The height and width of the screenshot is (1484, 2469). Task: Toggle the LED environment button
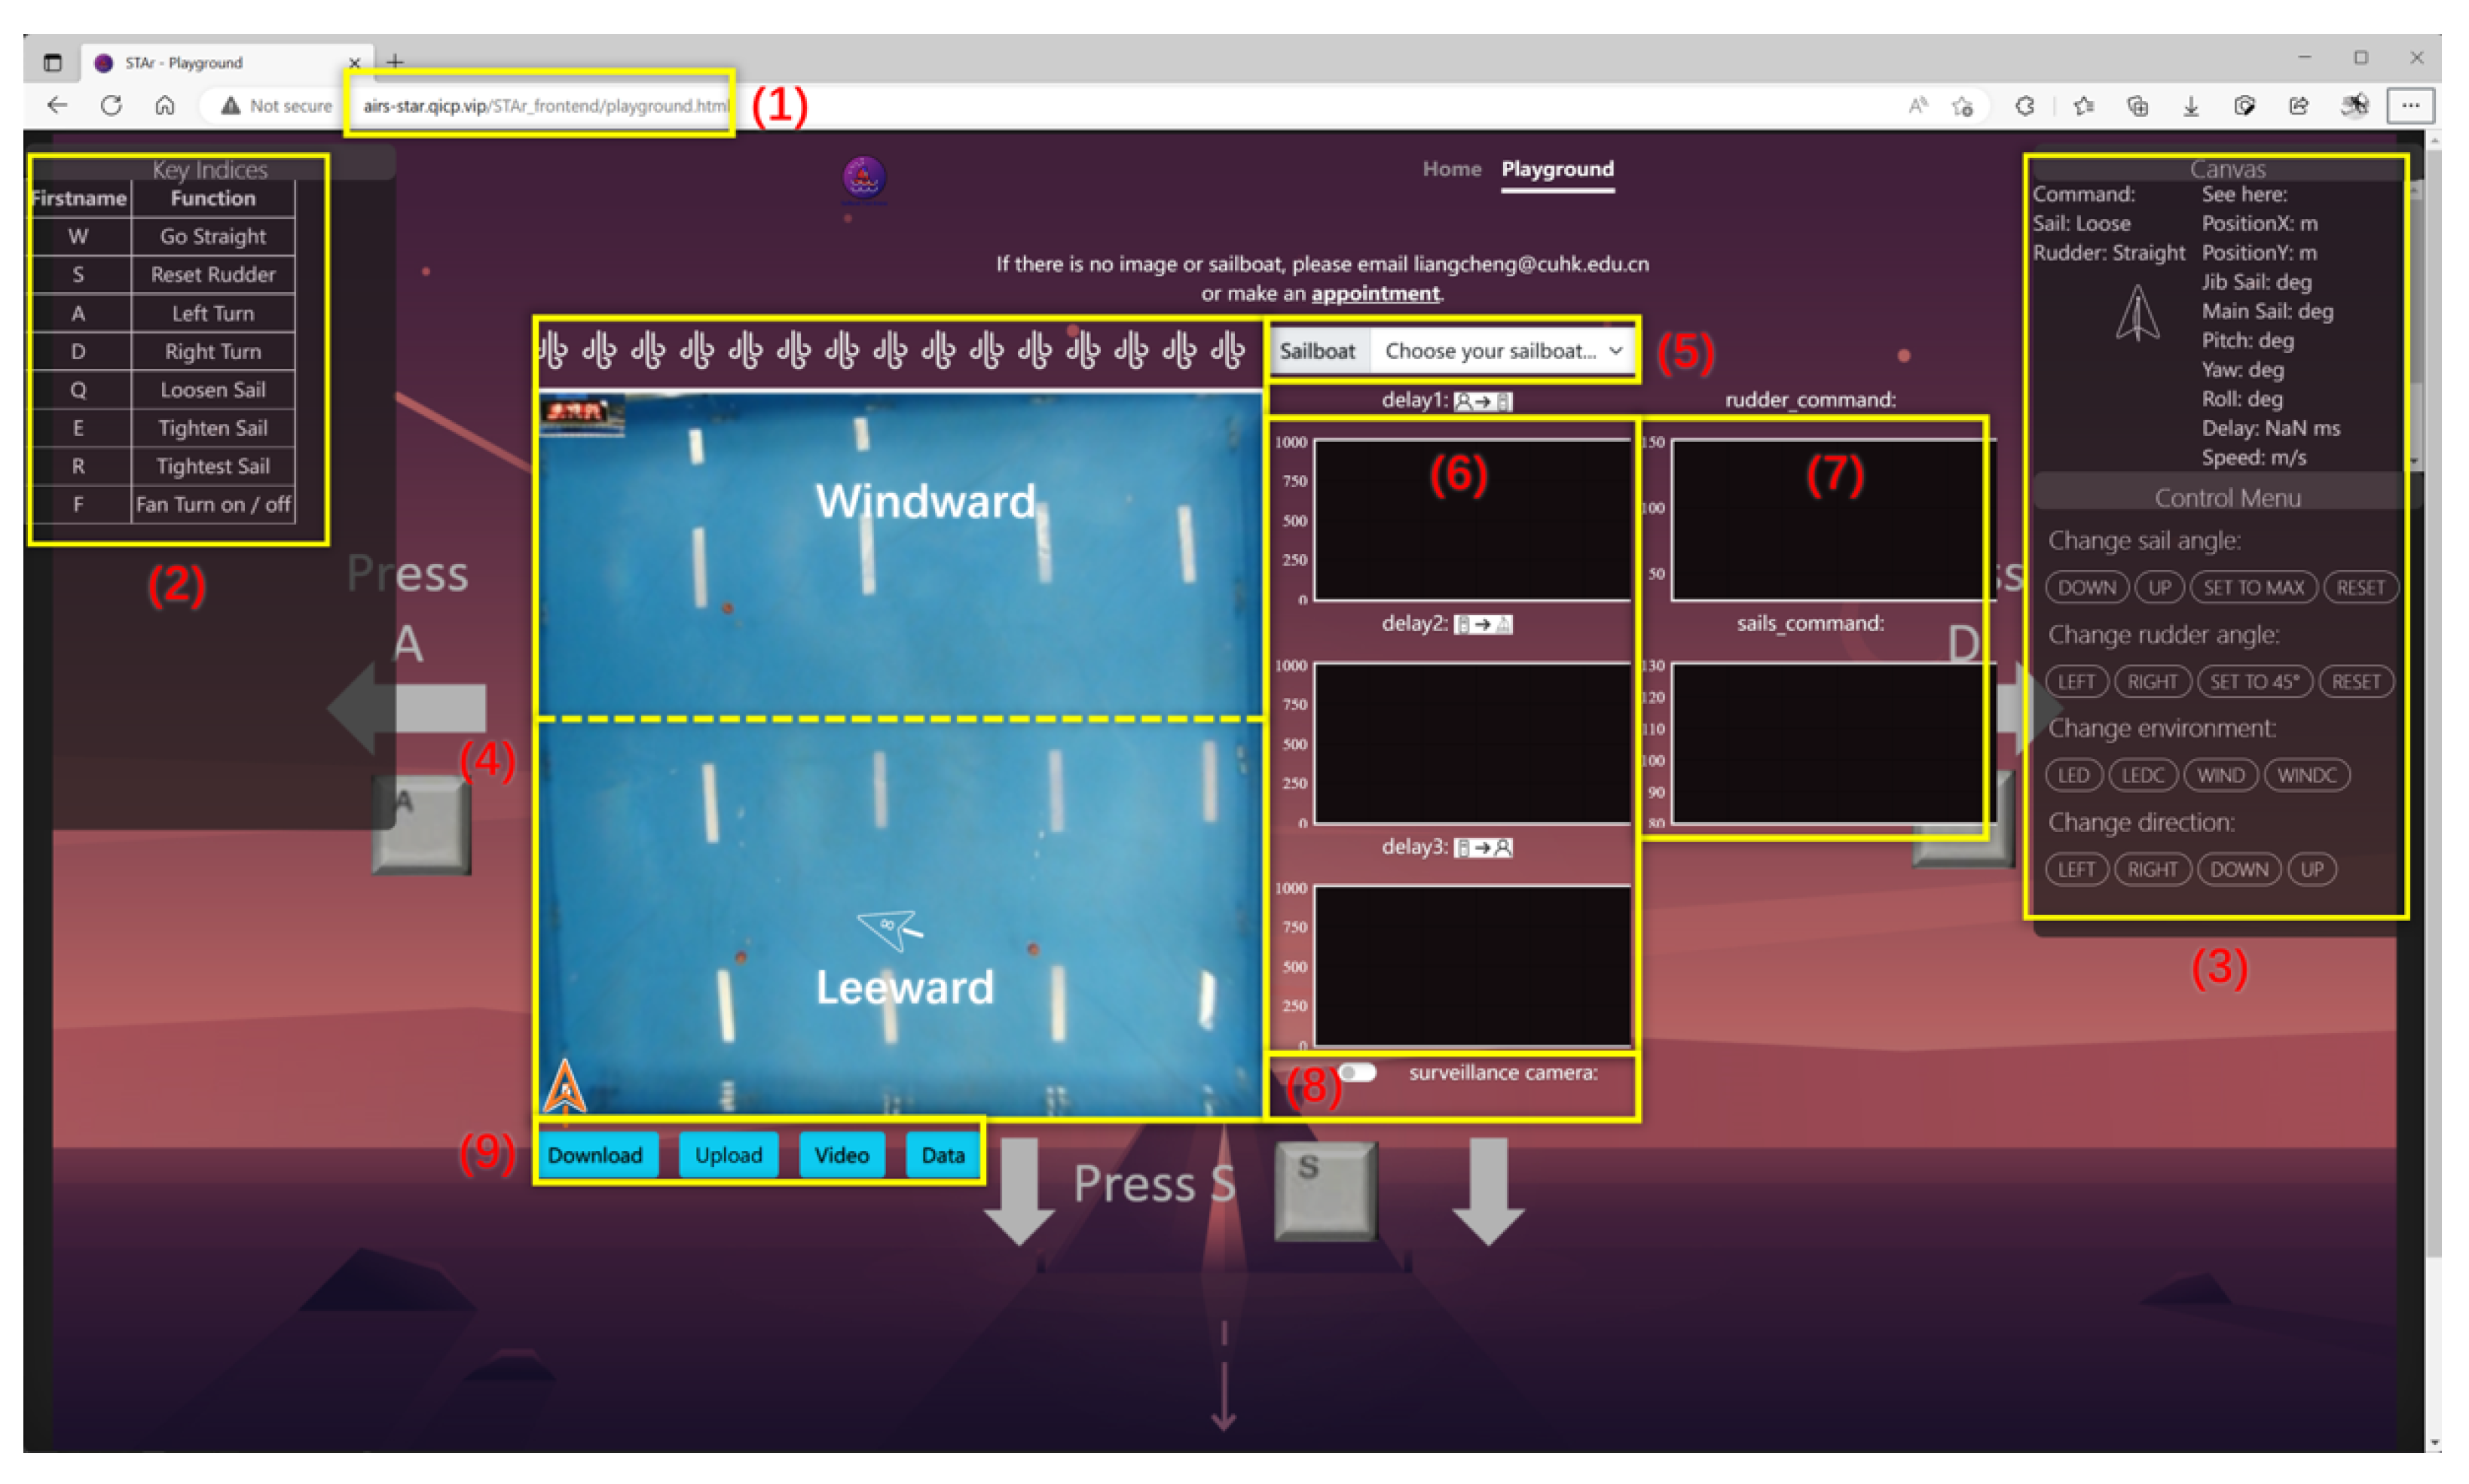click(2073, 775)
